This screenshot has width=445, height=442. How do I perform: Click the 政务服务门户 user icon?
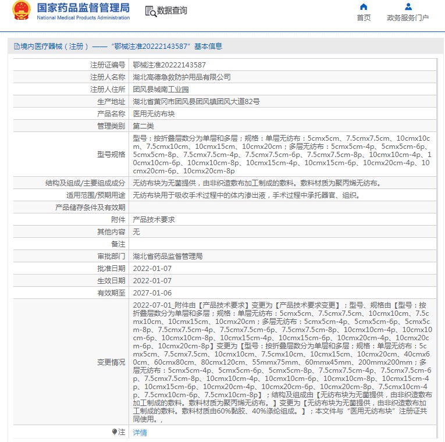(x=408, y=6)
